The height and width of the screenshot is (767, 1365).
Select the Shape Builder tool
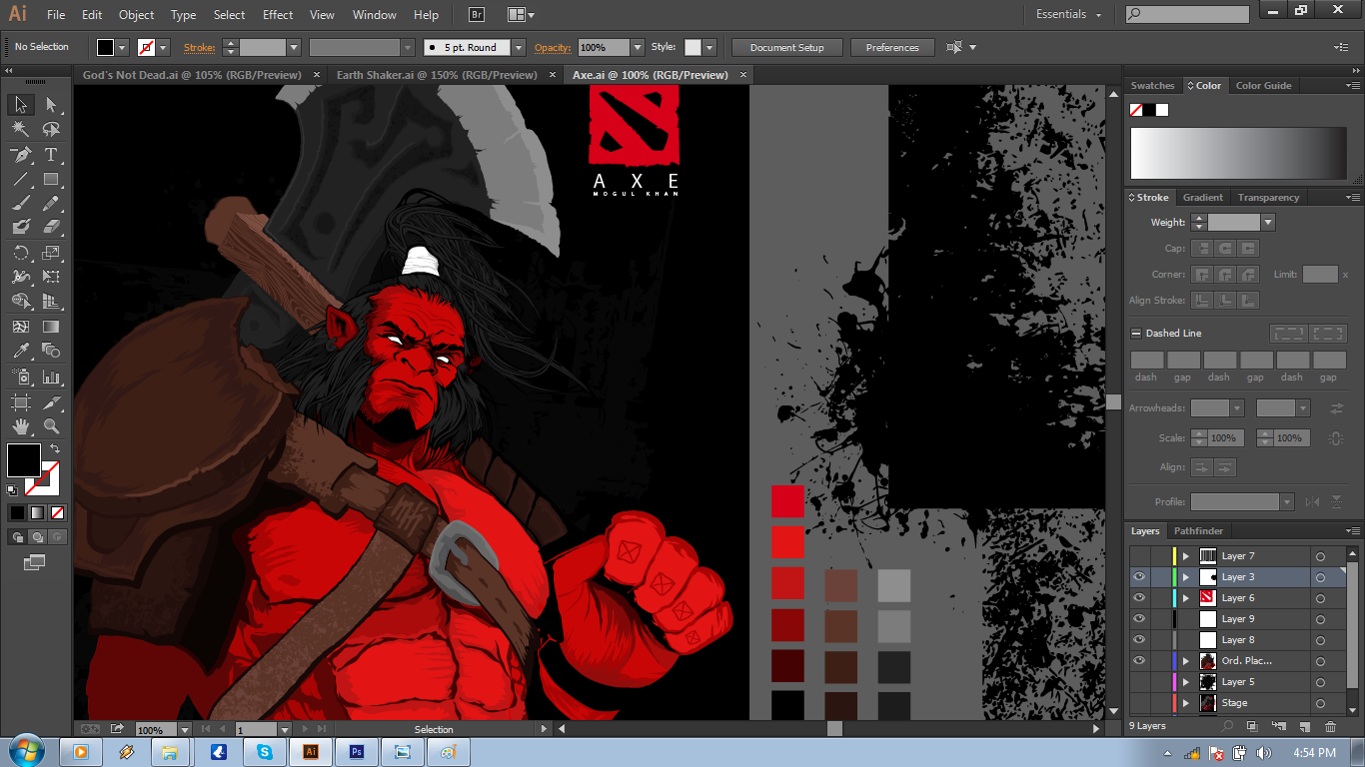[x=20, y=301]
